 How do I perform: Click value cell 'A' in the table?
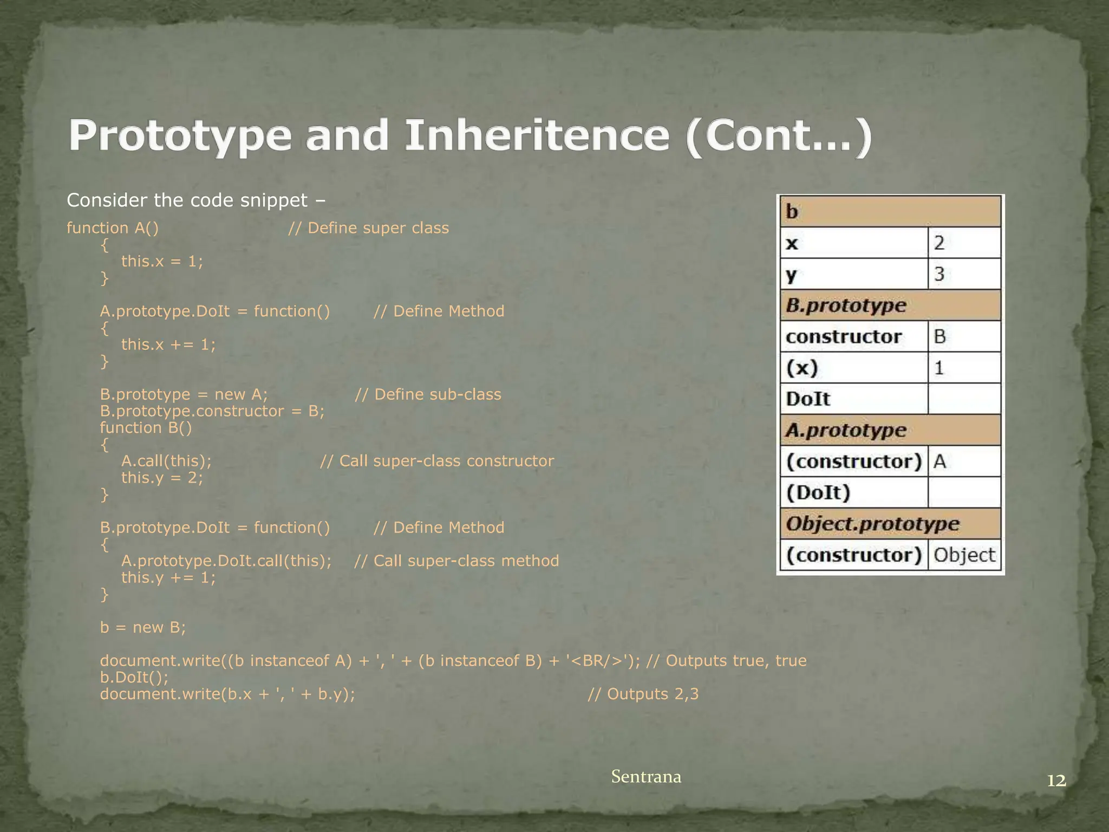[x=964, y=461]
